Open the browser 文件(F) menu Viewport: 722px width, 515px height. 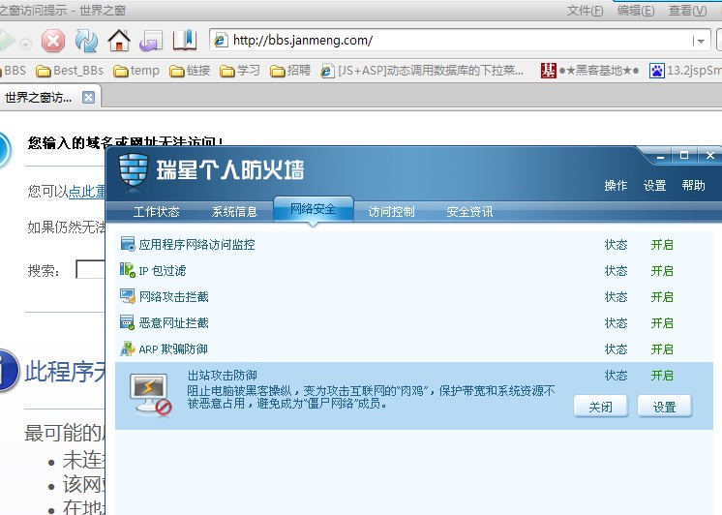[585, 10]
